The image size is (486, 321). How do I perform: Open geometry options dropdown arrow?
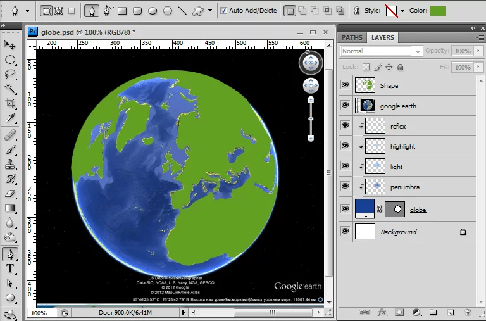point(210,11)
